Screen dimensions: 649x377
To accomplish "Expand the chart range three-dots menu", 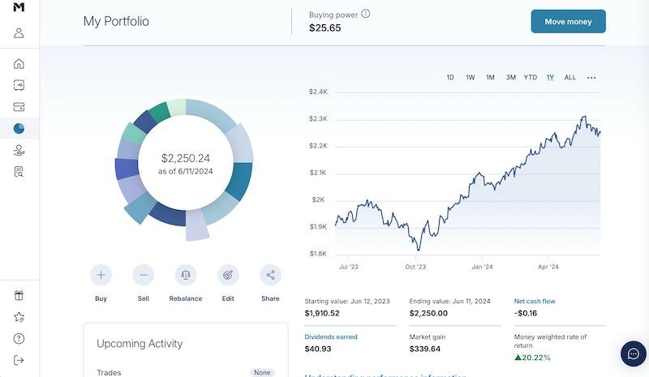I will pyautogui.click(x=591, y=78).
